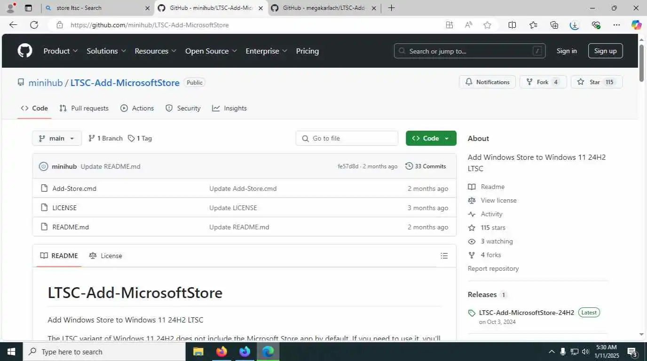Image resolution: width=647 pixels, height=361 pixels.
Task: Expand the Open Source menu
Action: point(211,51)
